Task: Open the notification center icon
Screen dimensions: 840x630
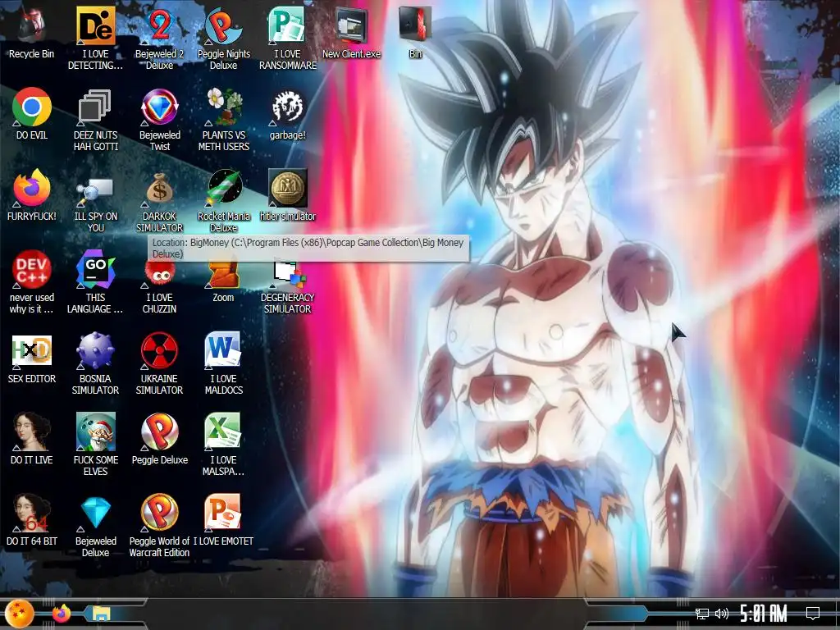Action: click(x=813, y=613)
